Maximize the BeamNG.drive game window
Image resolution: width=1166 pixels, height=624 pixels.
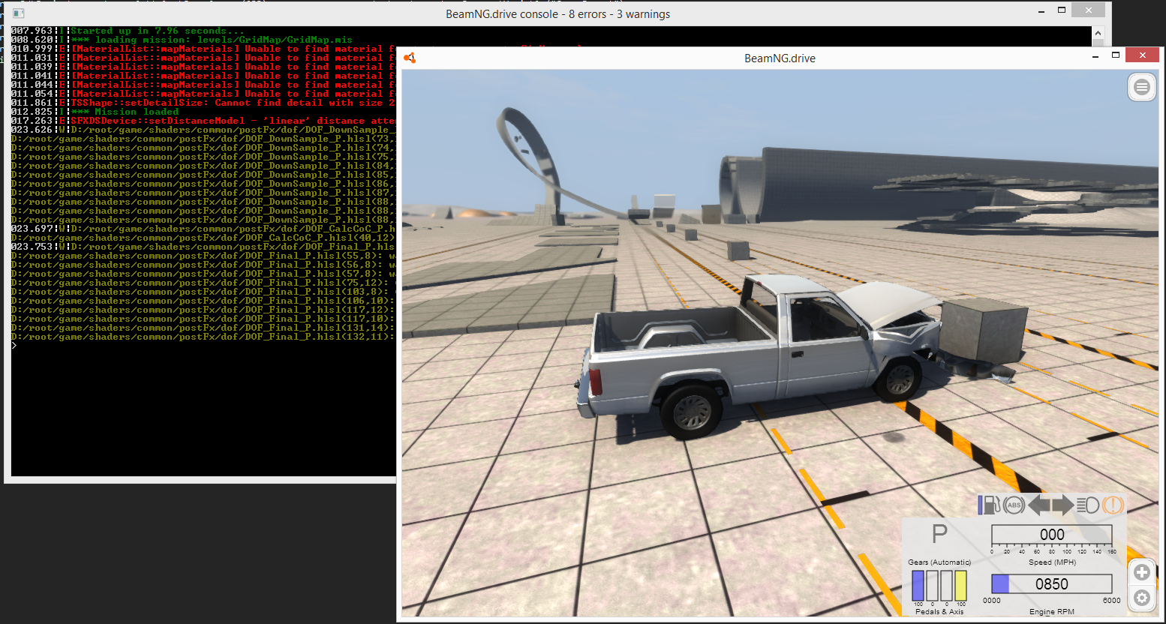point(1116,55)
